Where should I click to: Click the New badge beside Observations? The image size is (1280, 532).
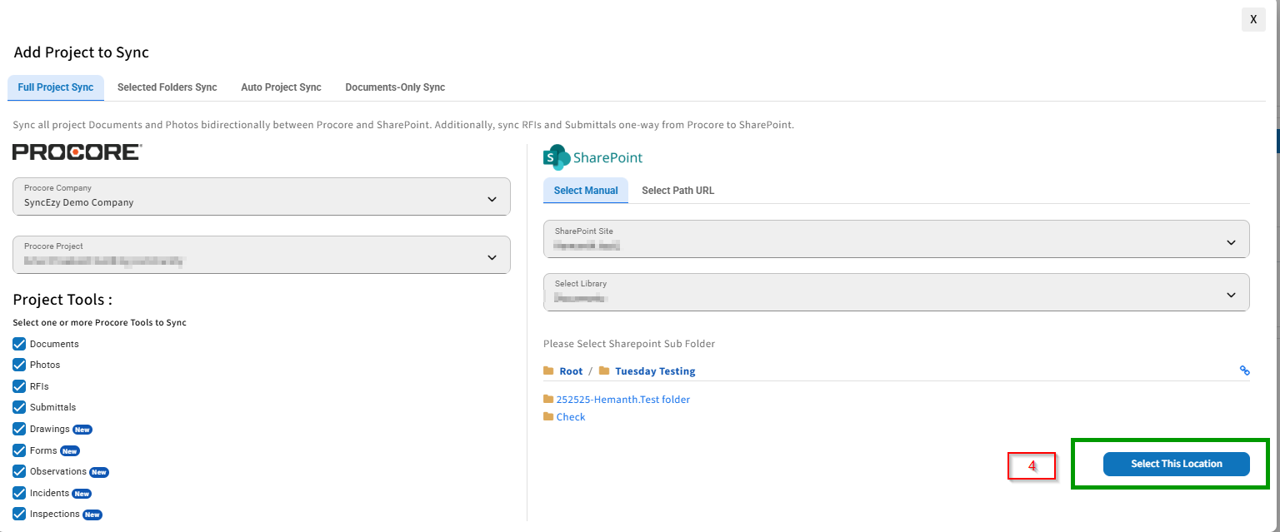(x=99, y=472)
